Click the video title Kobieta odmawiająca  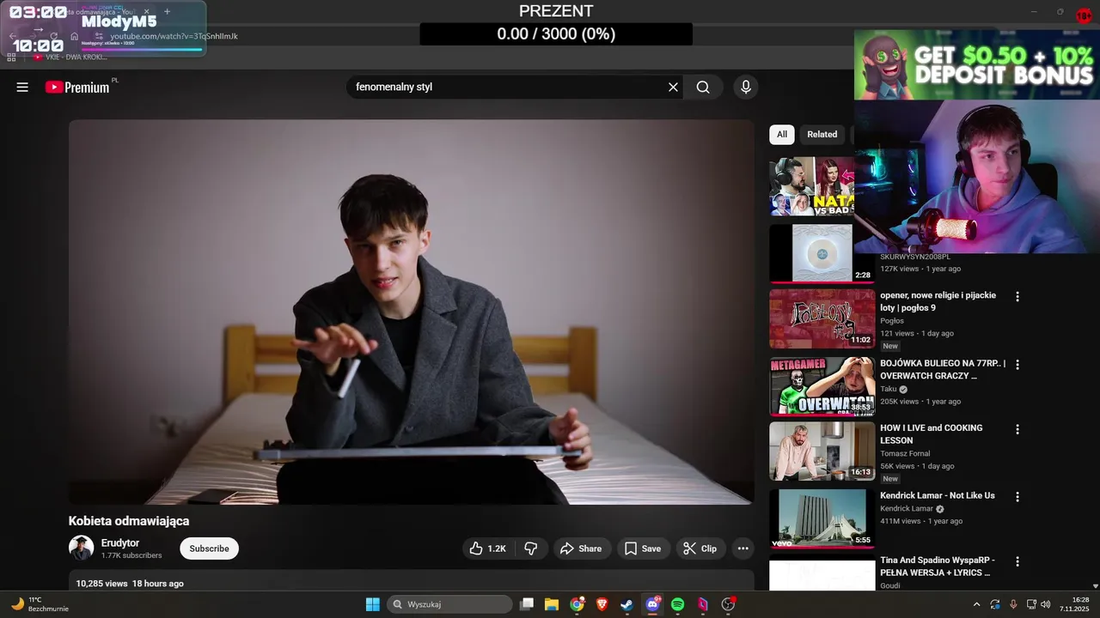click(x=129, y=521)
